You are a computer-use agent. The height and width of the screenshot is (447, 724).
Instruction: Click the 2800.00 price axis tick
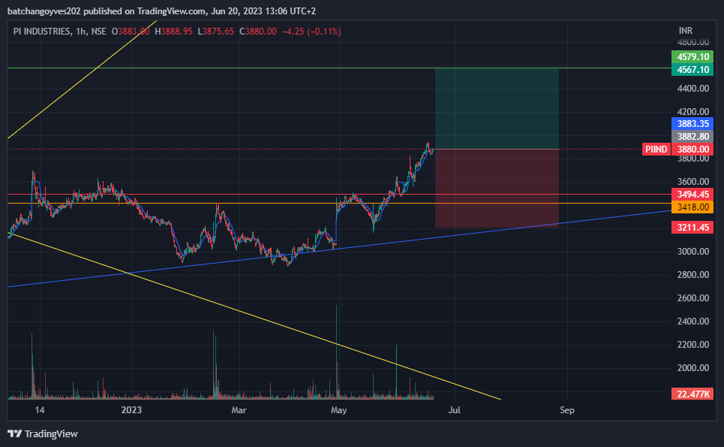point(693,274)
